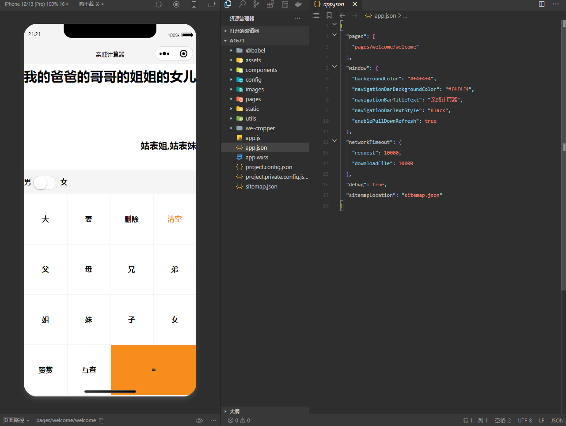This screenshot has height=426, width=566.
Task: Click the Docker whale icon
Action: pyautogui.click(x=299, y=4)
